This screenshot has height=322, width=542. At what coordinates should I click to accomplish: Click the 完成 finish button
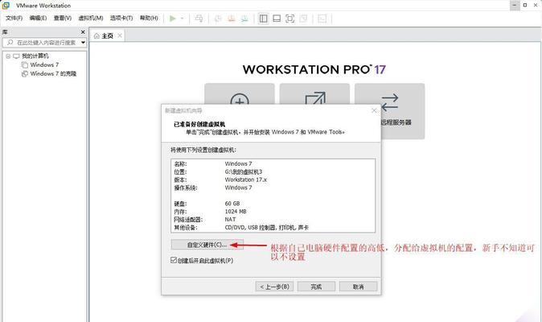pos(316,287)
